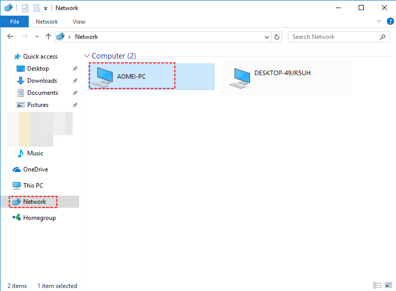
Task: Select the DESKTOP-49JR5UH computer
Action: click(x=286, y=78)
